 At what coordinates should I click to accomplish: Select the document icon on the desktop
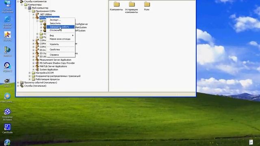[x=251, y=142]
